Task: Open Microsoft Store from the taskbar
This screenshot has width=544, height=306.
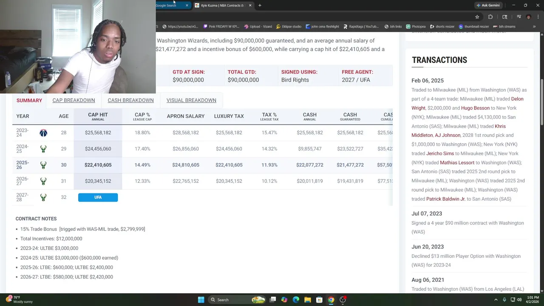Action: [x=319, y=300]
